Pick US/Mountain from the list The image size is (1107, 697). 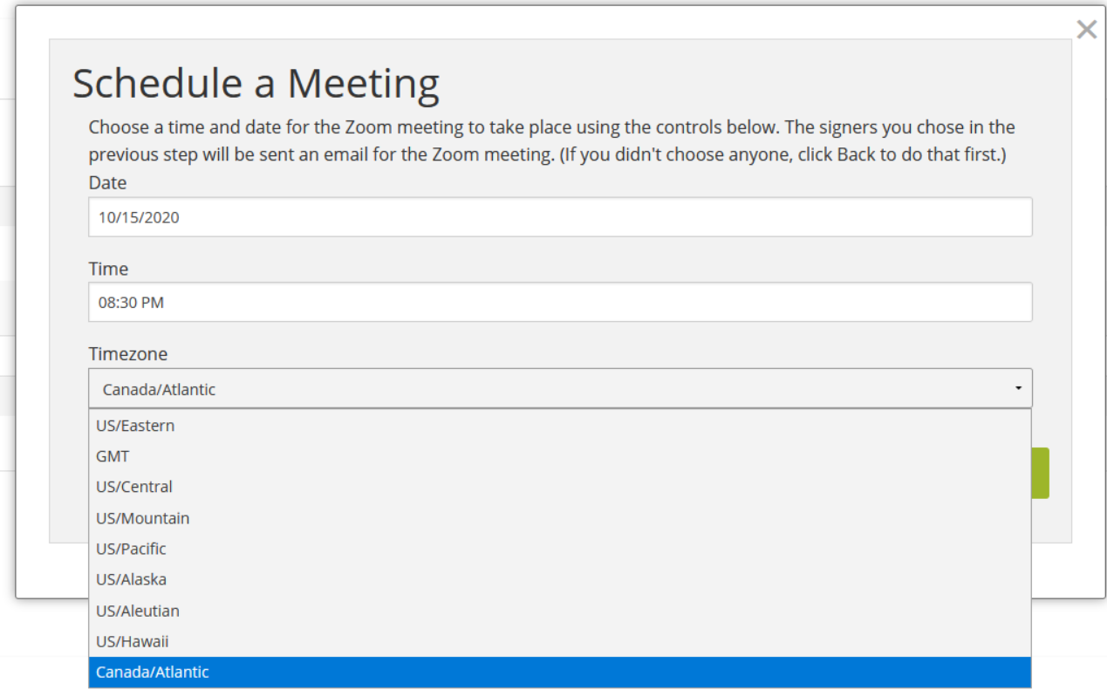click(x=142, y=518)
